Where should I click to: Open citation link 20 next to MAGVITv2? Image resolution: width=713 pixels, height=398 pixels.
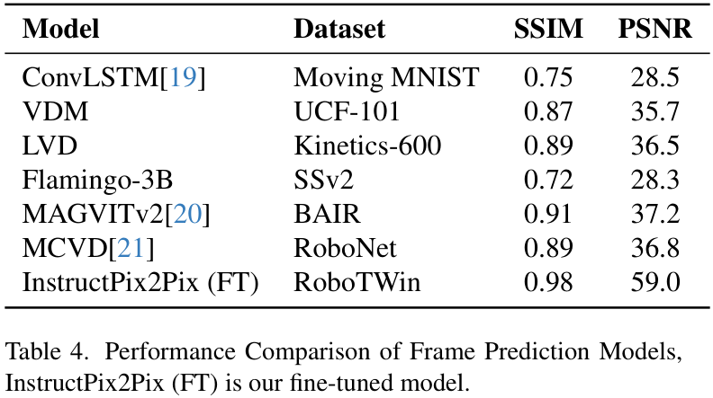coord(187,214)
